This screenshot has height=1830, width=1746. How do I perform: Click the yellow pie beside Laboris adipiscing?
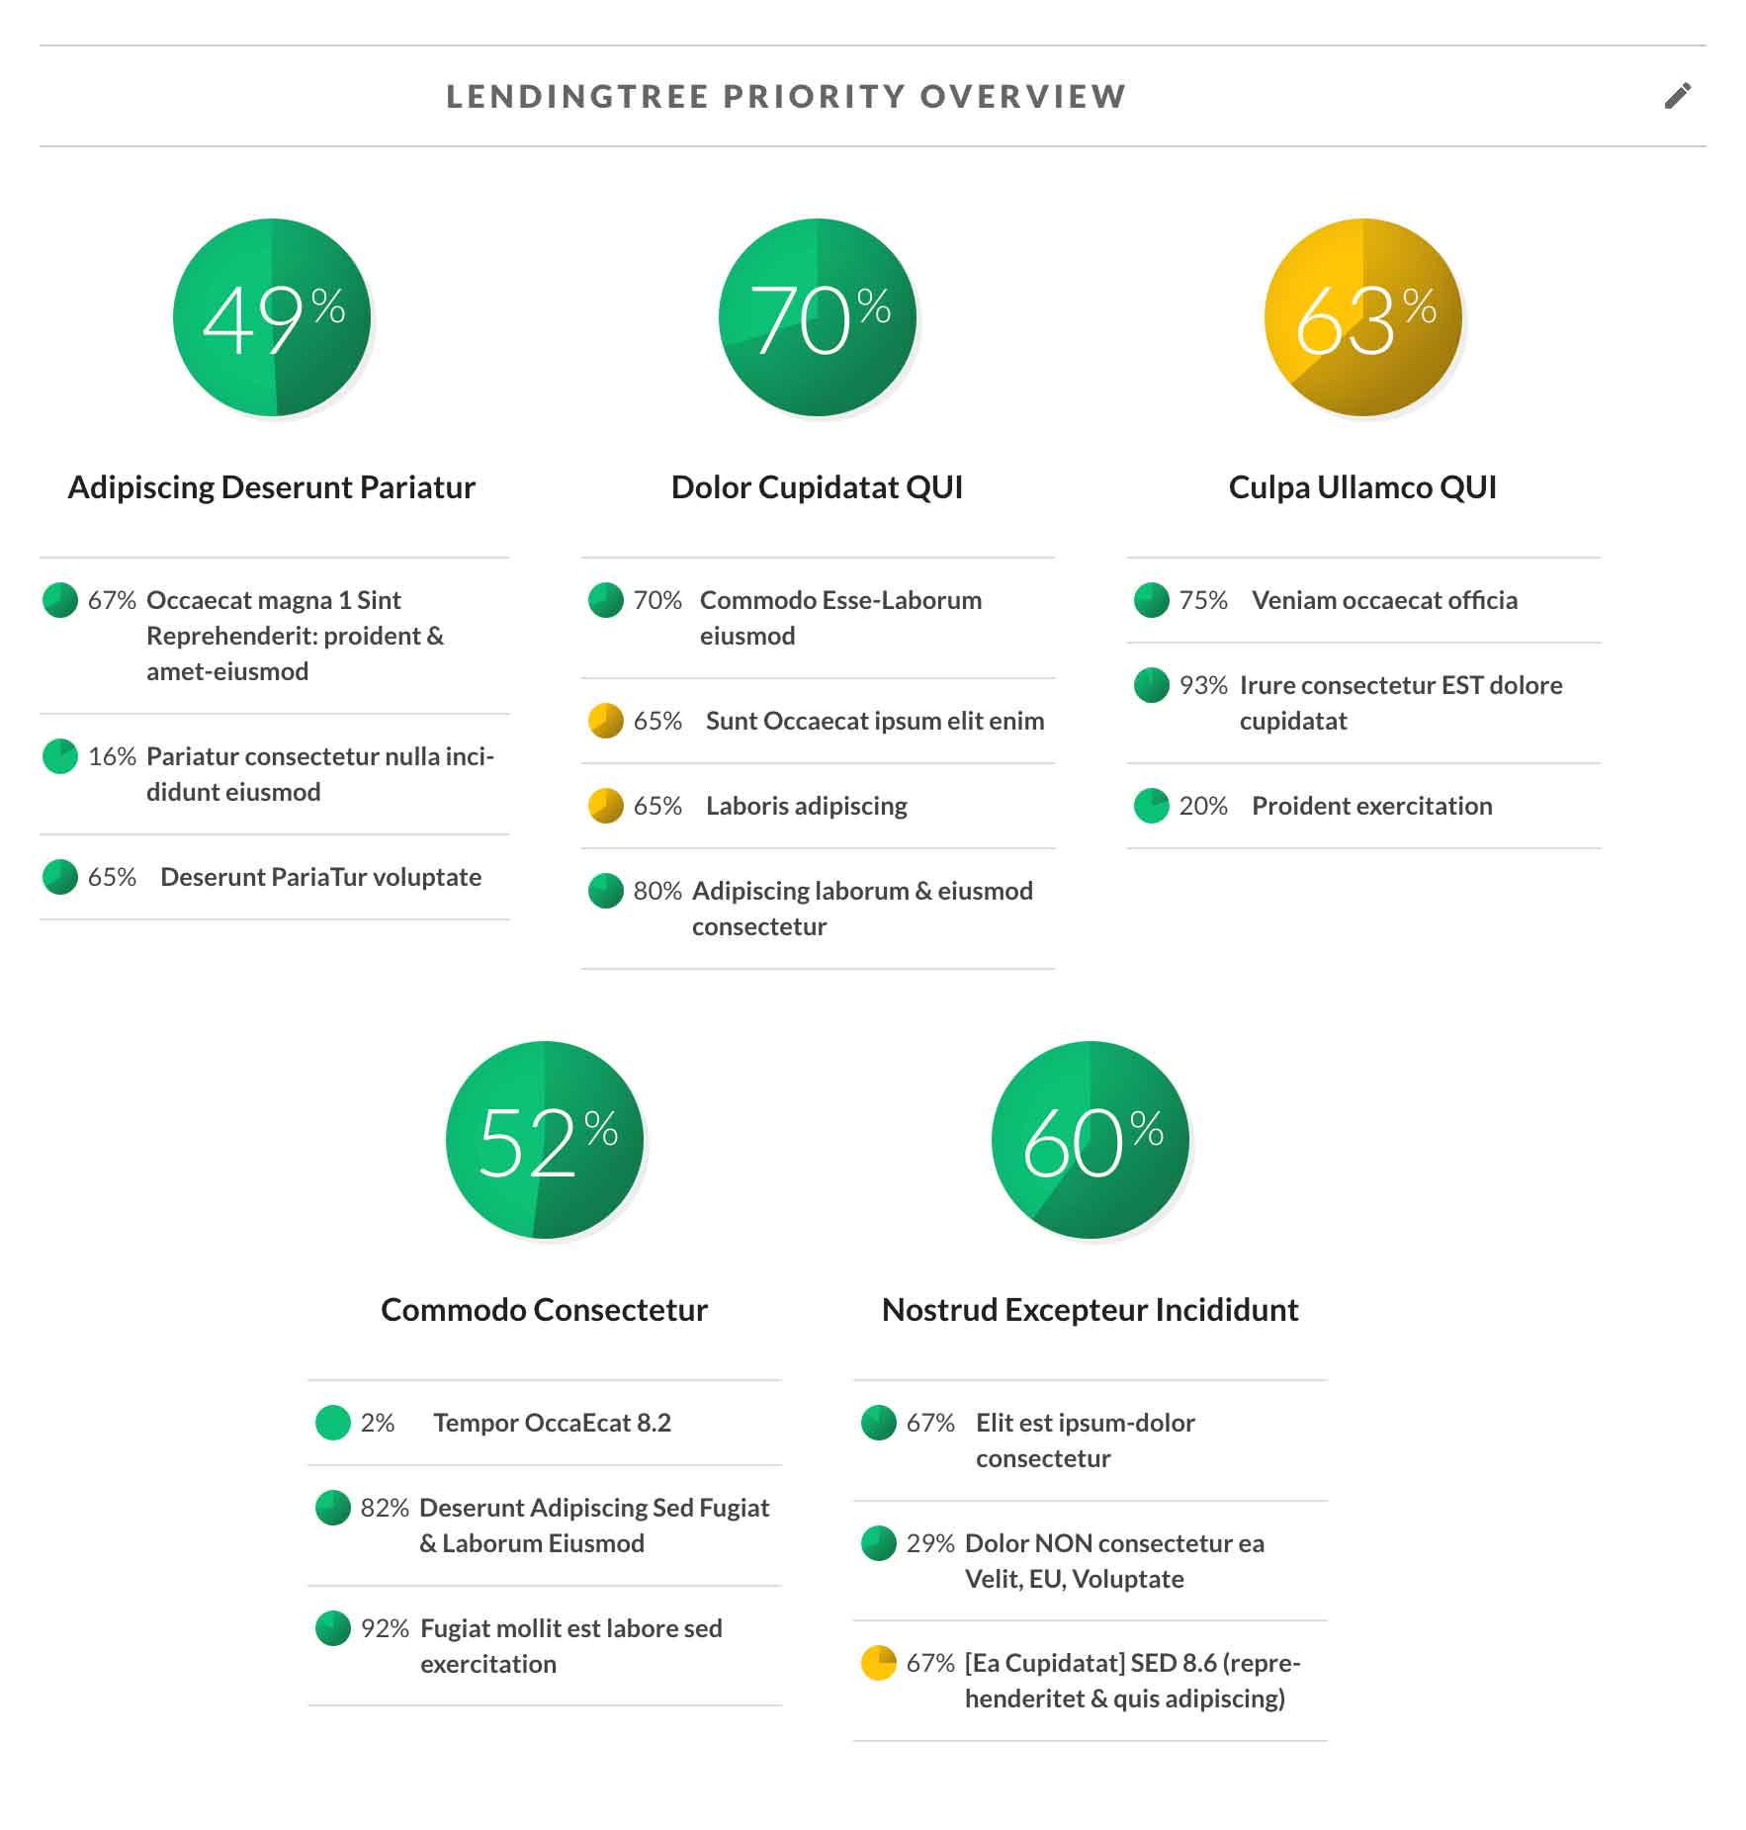point(604,807)
